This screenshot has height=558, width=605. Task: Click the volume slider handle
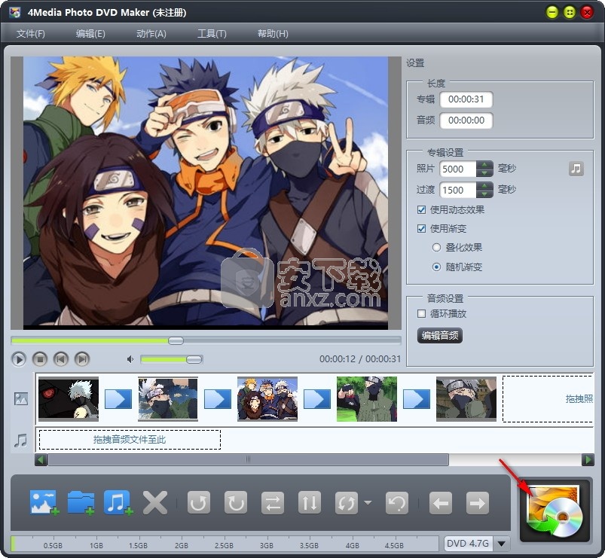(x=194, y=359)
